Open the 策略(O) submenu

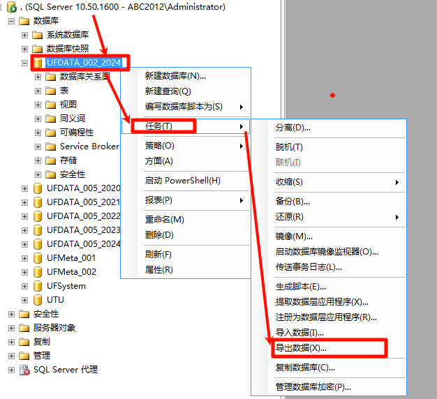(186, 146)
